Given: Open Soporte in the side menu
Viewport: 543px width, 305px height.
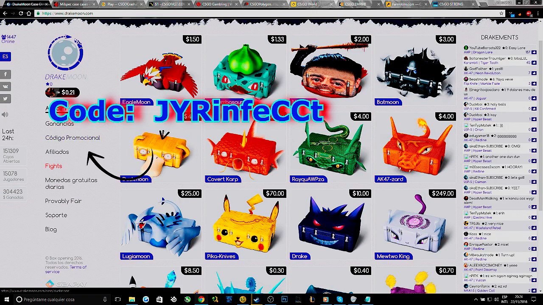Looking at the screenshot, I should pos(56,215).
